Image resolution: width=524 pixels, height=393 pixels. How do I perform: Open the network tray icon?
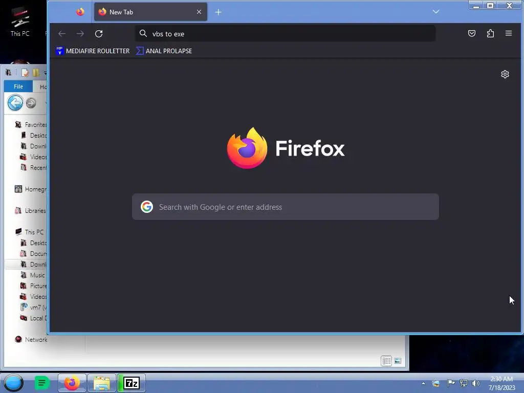[x=464, y=383]
